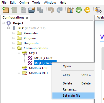Collapse the PLC tree node
The height and width of the screenshot is (103, 104).
pyautogui.click(x=9, y=28)
